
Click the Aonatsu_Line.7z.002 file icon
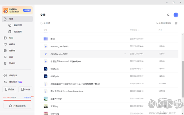tap(46, 46)
